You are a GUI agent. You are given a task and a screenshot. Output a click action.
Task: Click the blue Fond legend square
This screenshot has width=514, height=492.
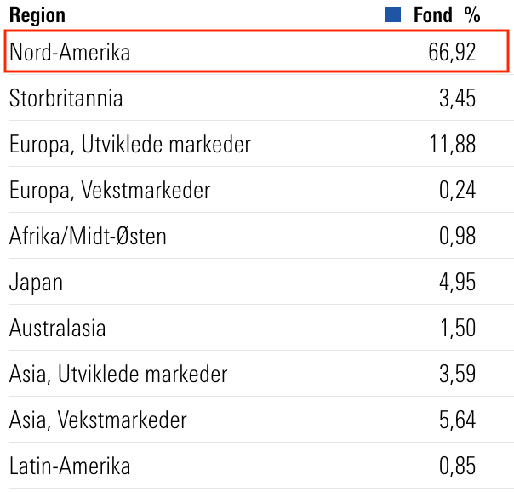click(393, 14)
